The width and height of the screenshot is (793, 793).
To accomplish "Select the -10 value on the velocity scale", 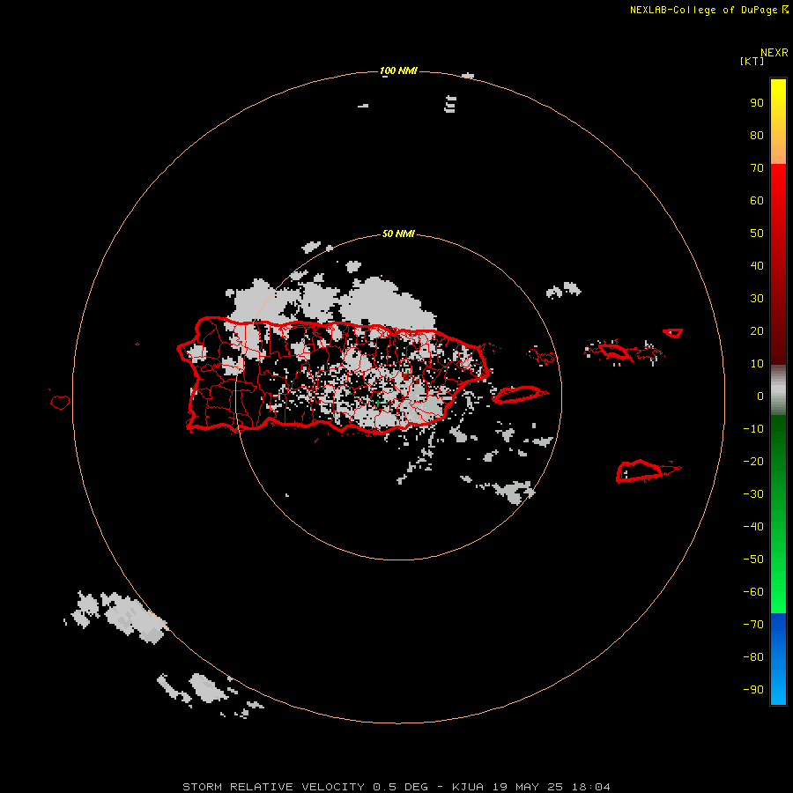I will [x=753, y=429].
